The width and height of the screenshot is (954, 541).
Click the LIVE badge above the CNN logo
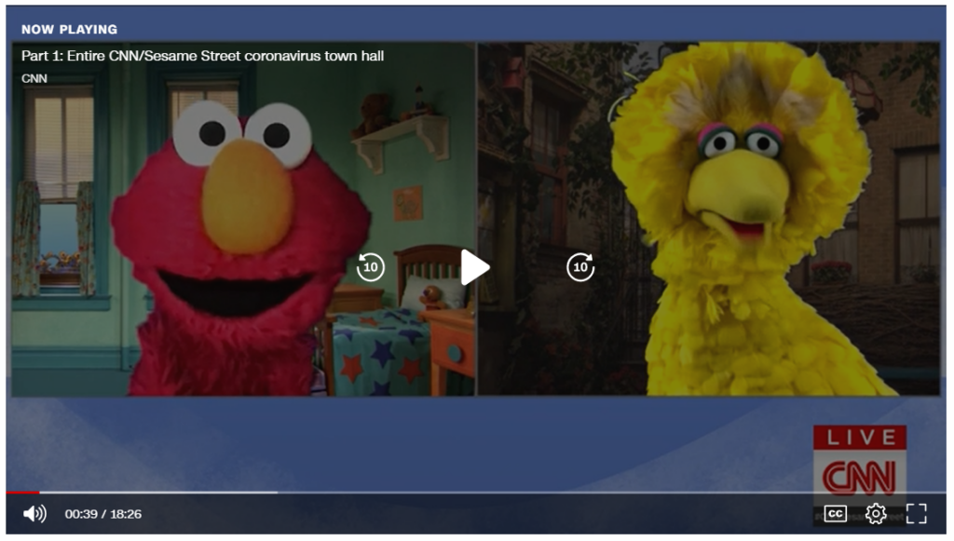[x=859, y=438]
